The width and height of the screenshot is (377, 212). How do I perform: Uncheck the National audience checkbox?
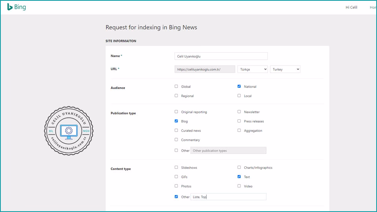point(239,86)
